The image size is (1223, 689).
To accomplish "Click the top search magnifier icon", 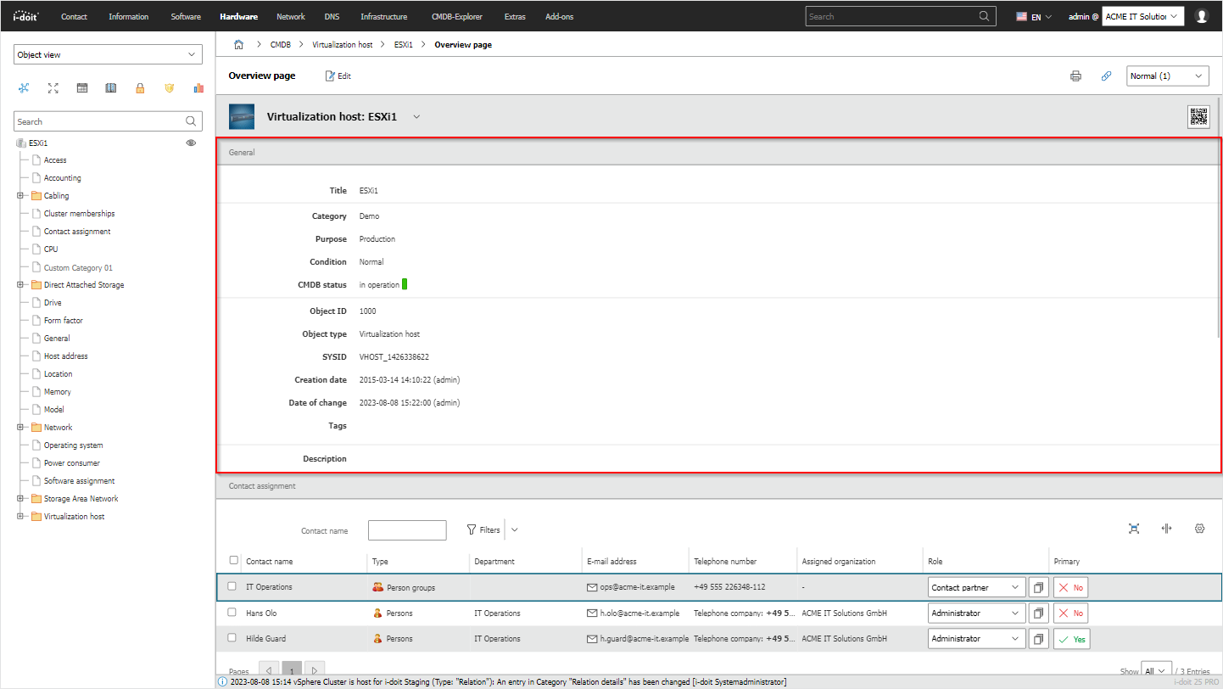I will (984, 16).
